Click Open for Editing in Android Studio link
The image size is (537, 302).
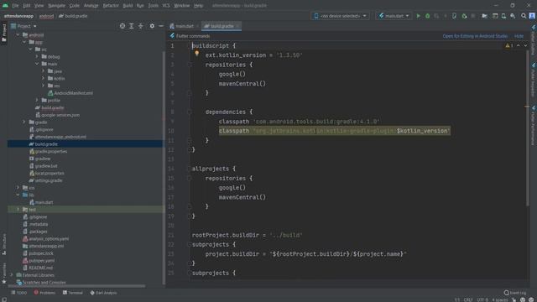tap(475, 36)
